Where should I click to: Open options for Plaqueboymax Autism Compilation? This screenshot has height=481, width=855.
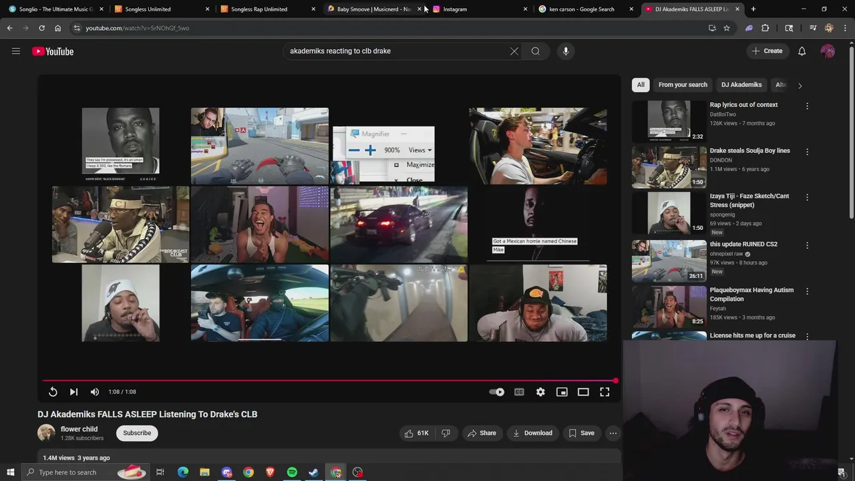807,291
